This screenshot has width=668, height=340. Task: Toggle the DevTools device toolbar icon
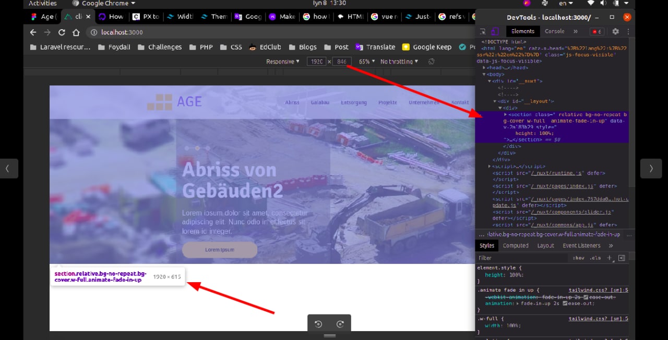(495, 32)
